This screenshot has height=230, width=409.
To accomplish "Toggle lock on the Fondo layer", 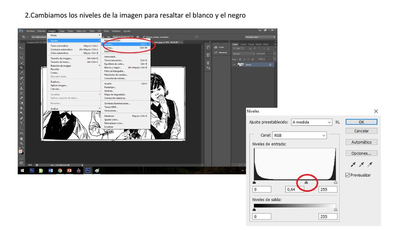I will tap(270, 65).
